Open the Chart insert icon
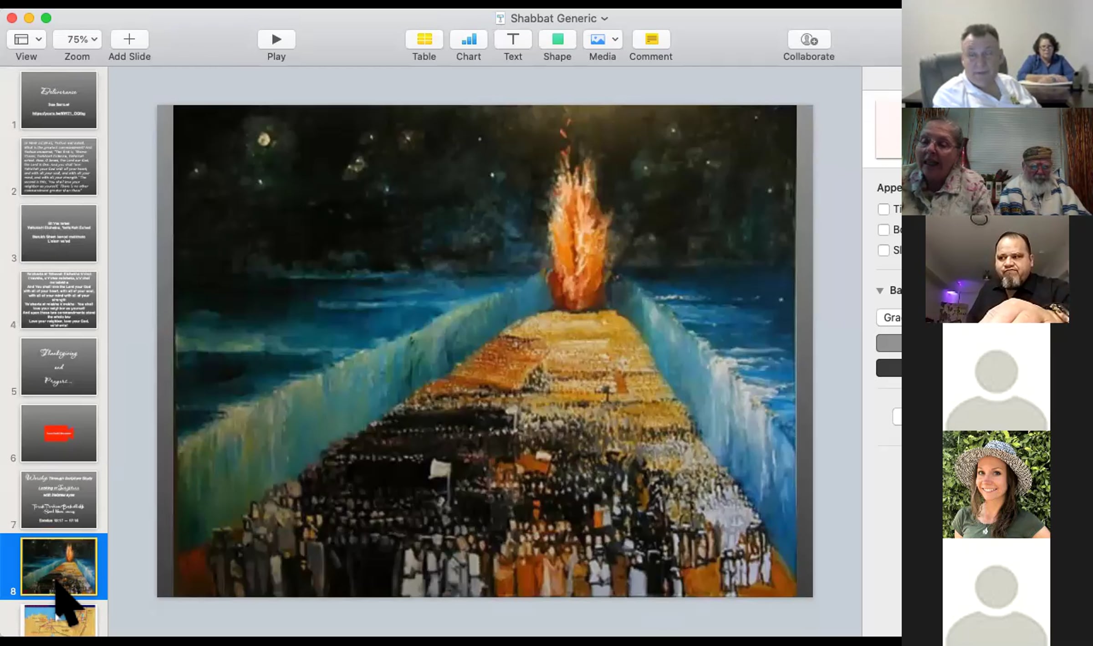The height and width of the screenshot is (646, 1093). pos(468,40)
